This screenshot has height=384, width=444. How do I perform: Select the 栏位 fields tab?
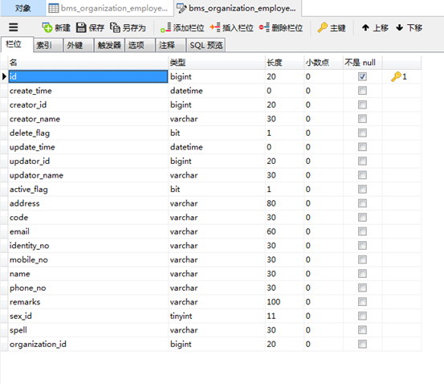(x=17, y=44)
